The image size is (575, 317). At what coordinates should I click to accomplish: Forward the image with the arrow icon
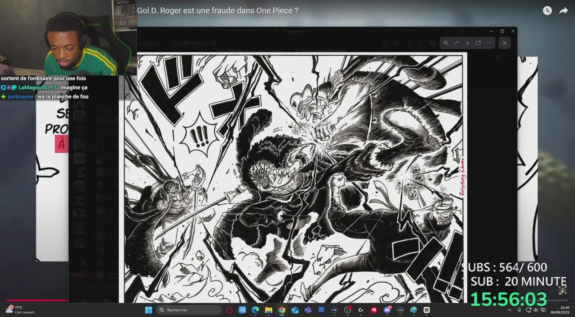[457, 43]
